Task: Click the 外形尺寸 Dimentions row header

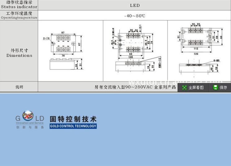Action: pyautogui.click(x=19, y=53)
